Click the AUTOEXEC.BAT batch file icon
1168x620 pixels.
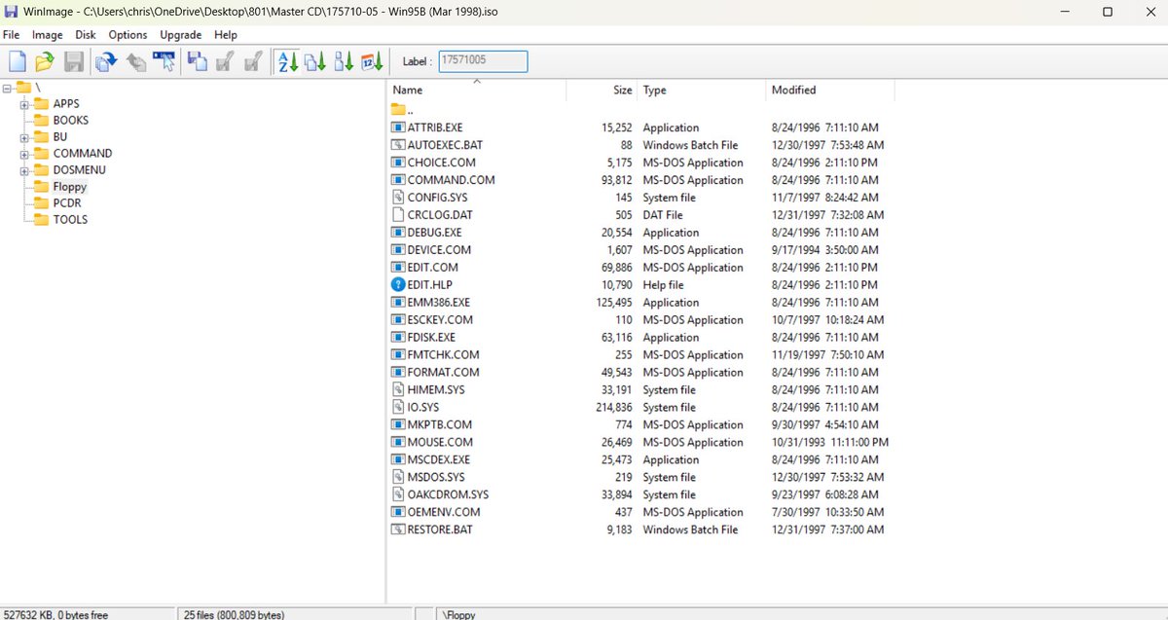pos(398,145)
